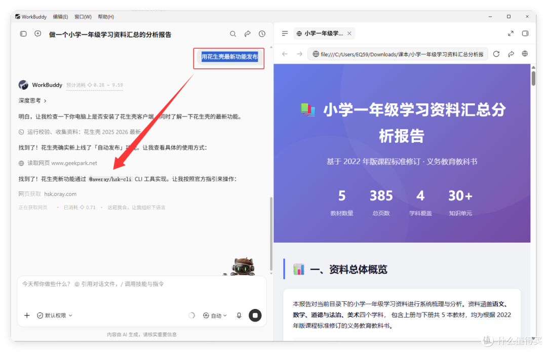Share the conversation from the chat header
This screenshot has width=547, height=352.
(x=248, y=34)
